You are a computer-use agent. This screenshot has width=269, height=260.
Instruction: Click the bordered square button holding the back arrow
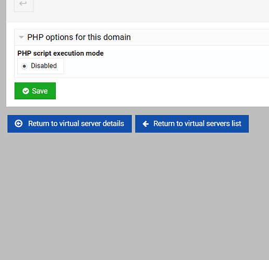pyautogui.click(x=23, y=5)
